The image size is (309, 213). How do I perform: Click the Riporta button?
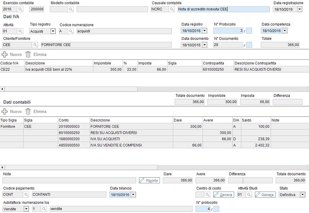point(149,180)
